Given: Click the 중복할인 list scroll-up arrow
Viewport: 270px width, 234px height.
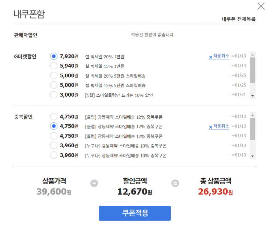Looking at the screenshot, I should [x=253, y=115].
